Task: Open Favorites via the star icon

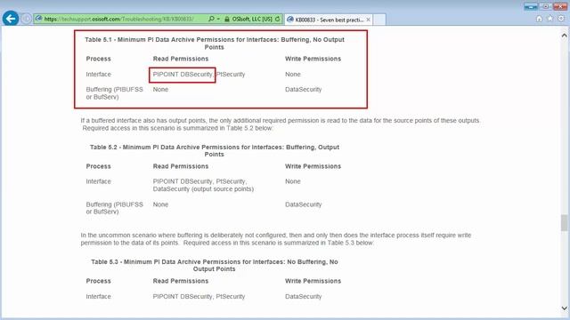Action: click(x=550, y=19)
